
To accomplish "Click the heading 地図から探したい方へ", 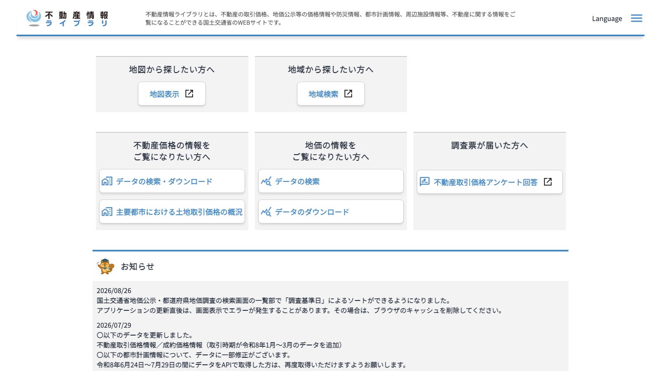I will coord(172,69).
